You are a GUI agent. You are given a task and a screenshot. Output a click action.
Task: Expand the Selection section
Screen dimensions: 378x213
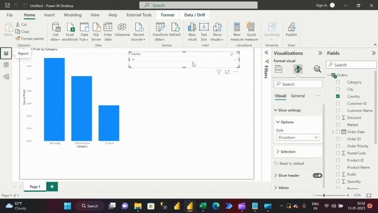tap(278, 151)
